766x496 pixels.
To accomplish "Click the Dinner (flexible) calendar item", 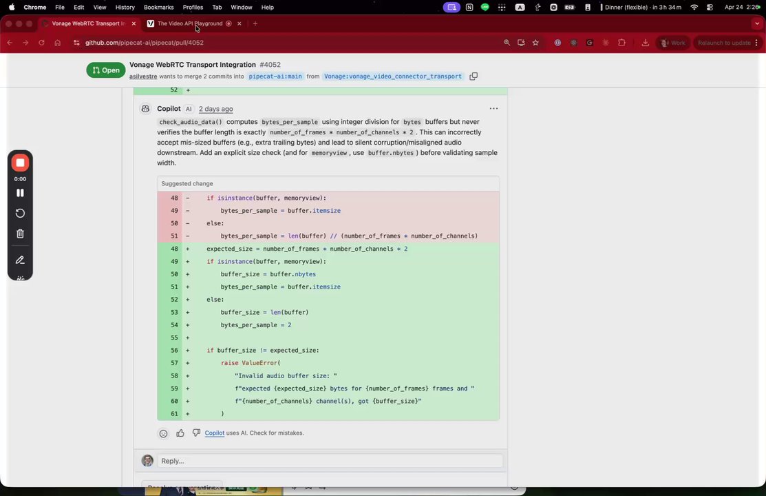I will [641, 8].
